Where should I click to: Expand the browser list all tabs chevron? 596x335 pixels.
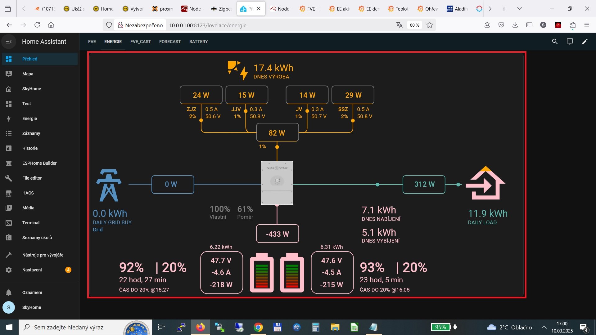519,9
